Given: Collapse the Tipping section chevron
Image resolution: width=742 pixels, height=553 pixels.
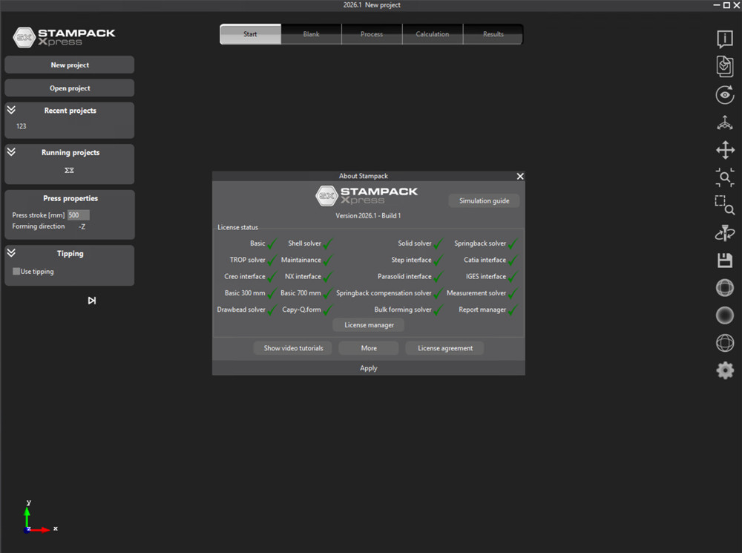Looking at the screenshot, I should point(11,252).
